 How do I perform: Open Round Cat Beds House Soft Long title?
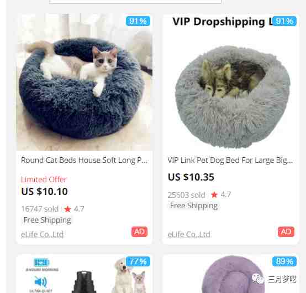point(84,160)
